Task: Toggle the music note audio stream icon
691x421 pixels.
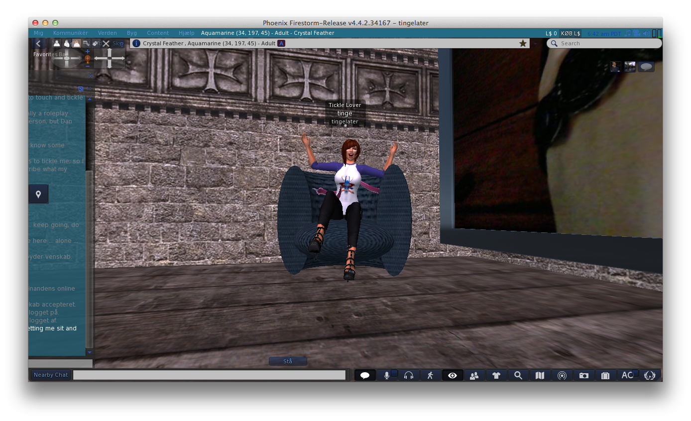Action: 628,33
